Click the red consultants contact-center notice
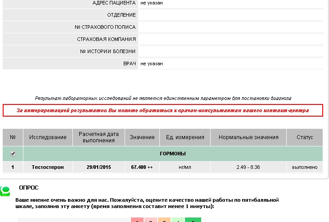329x222 pixels. (162, 110)
